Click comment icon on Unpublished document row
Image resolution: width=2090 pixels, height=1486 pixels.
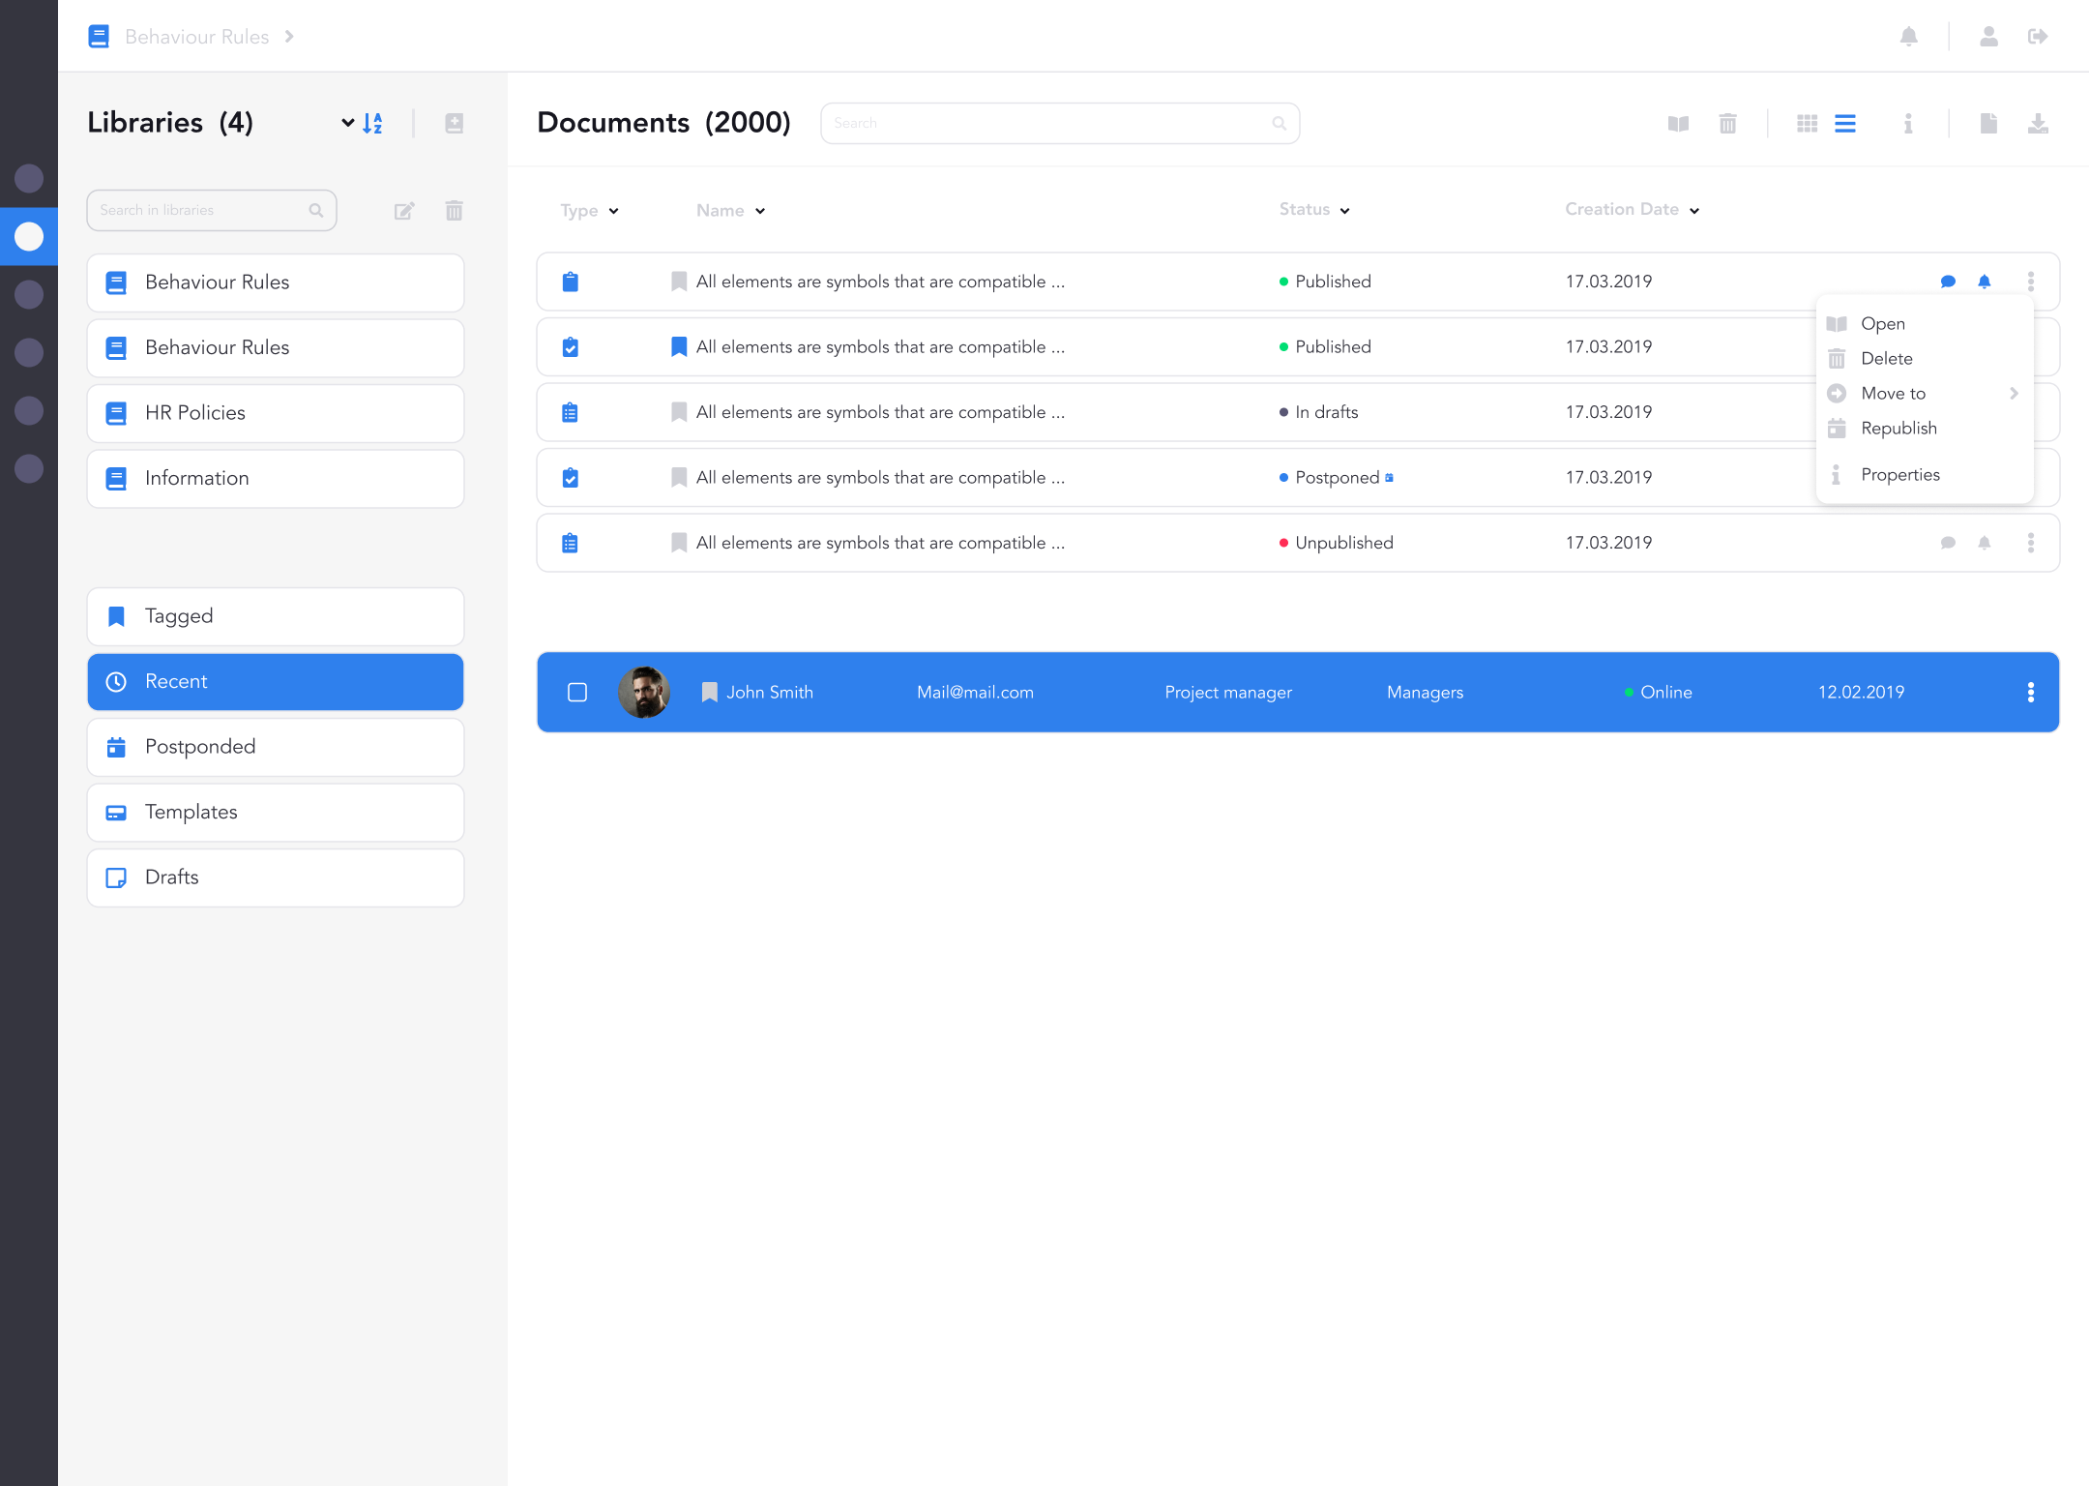[1948, 543]
